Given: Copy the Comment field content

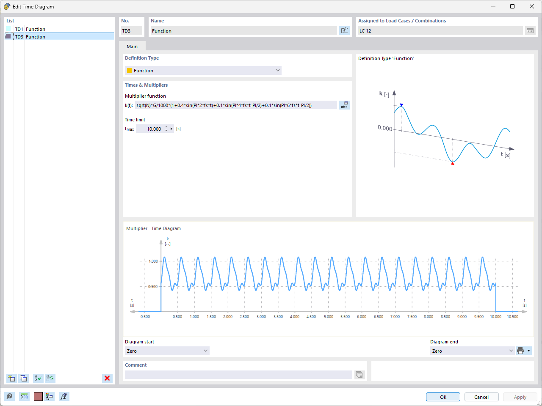Looking at the screenshot, I should tap(359, 375).
